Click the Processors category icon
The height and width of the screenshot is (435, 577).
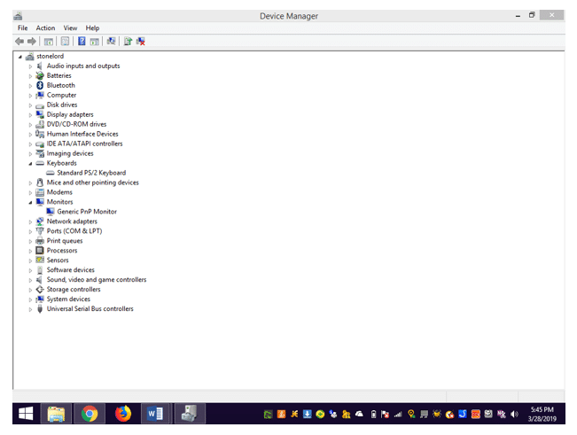tap(40, 251)
